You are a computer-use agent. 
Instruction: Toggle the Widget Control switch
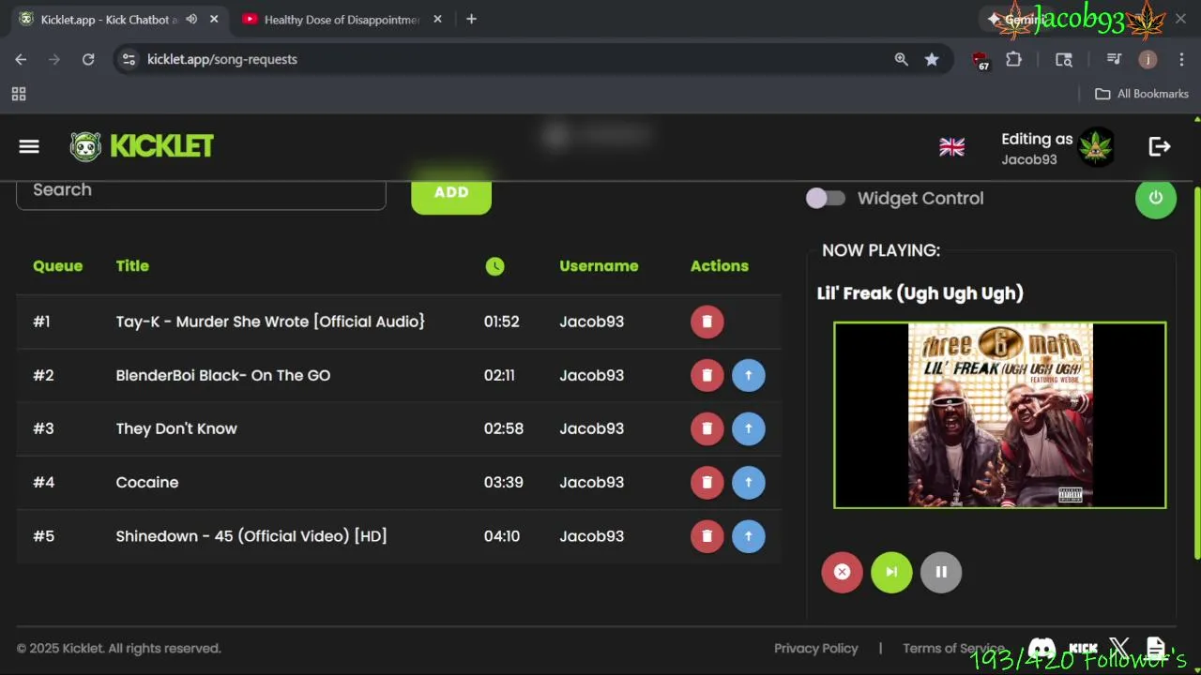(826, 198)
